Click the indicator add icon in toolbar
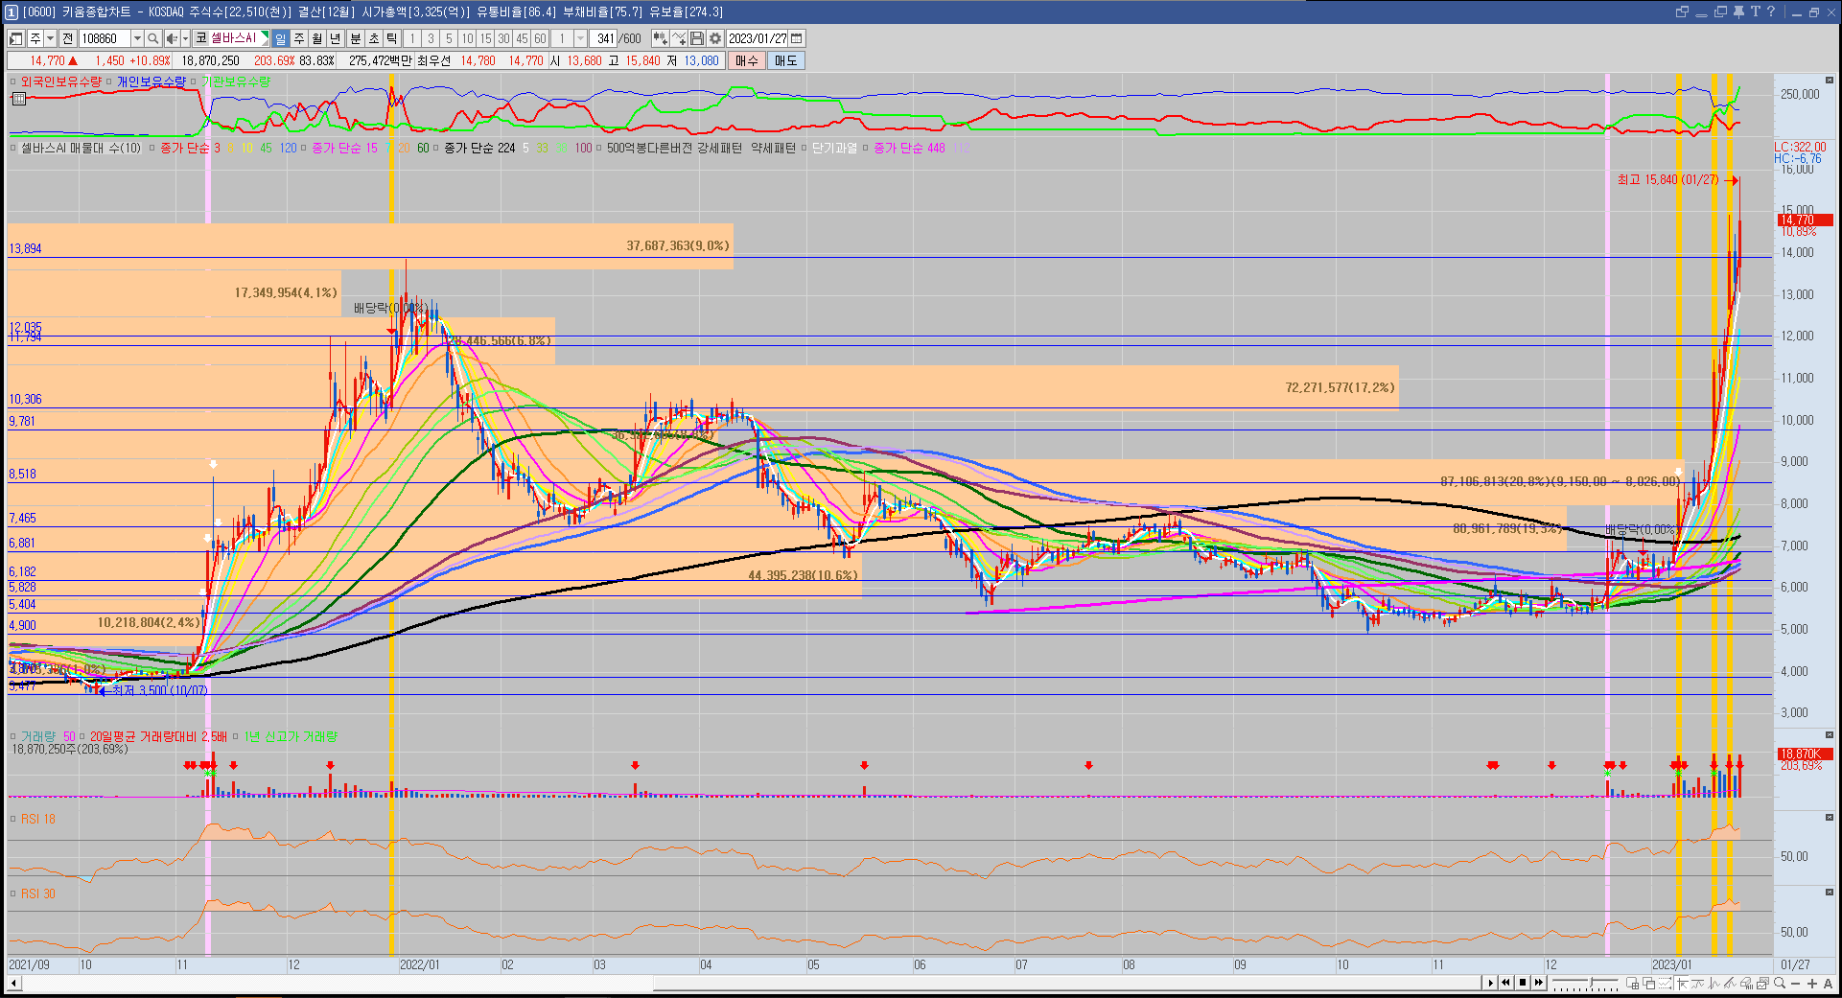This screenshot has height=998, width=1842. tap(660, 38)
